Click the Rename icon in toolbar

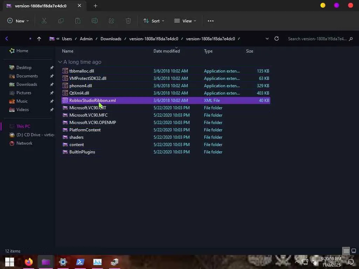coord(95,21)
